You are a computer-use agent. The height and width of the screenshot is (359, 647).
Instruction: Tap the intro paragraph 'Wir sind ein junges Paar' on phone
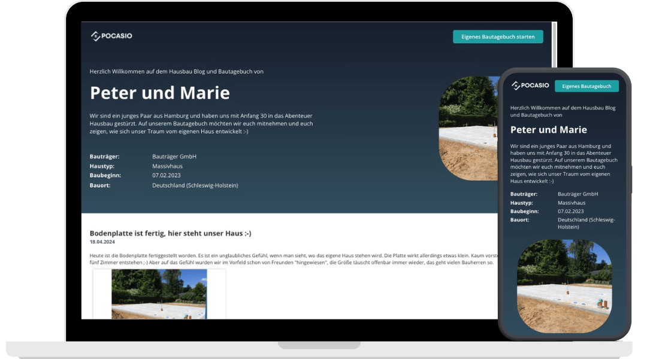click(x=564, y=163)
